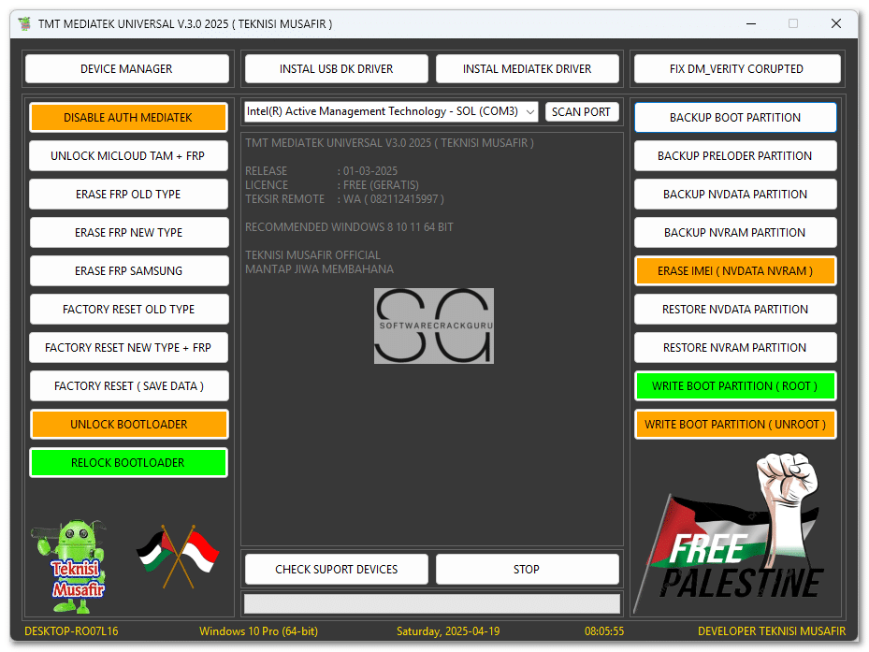Select ERASE IMEI ( NVDATA NVRAM )
This screenshot has width=869, height=652.
click(735, 270)
